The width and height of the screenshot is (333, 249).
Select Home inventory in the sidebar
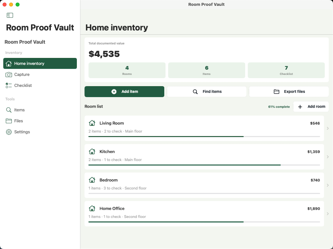(40, 64)
